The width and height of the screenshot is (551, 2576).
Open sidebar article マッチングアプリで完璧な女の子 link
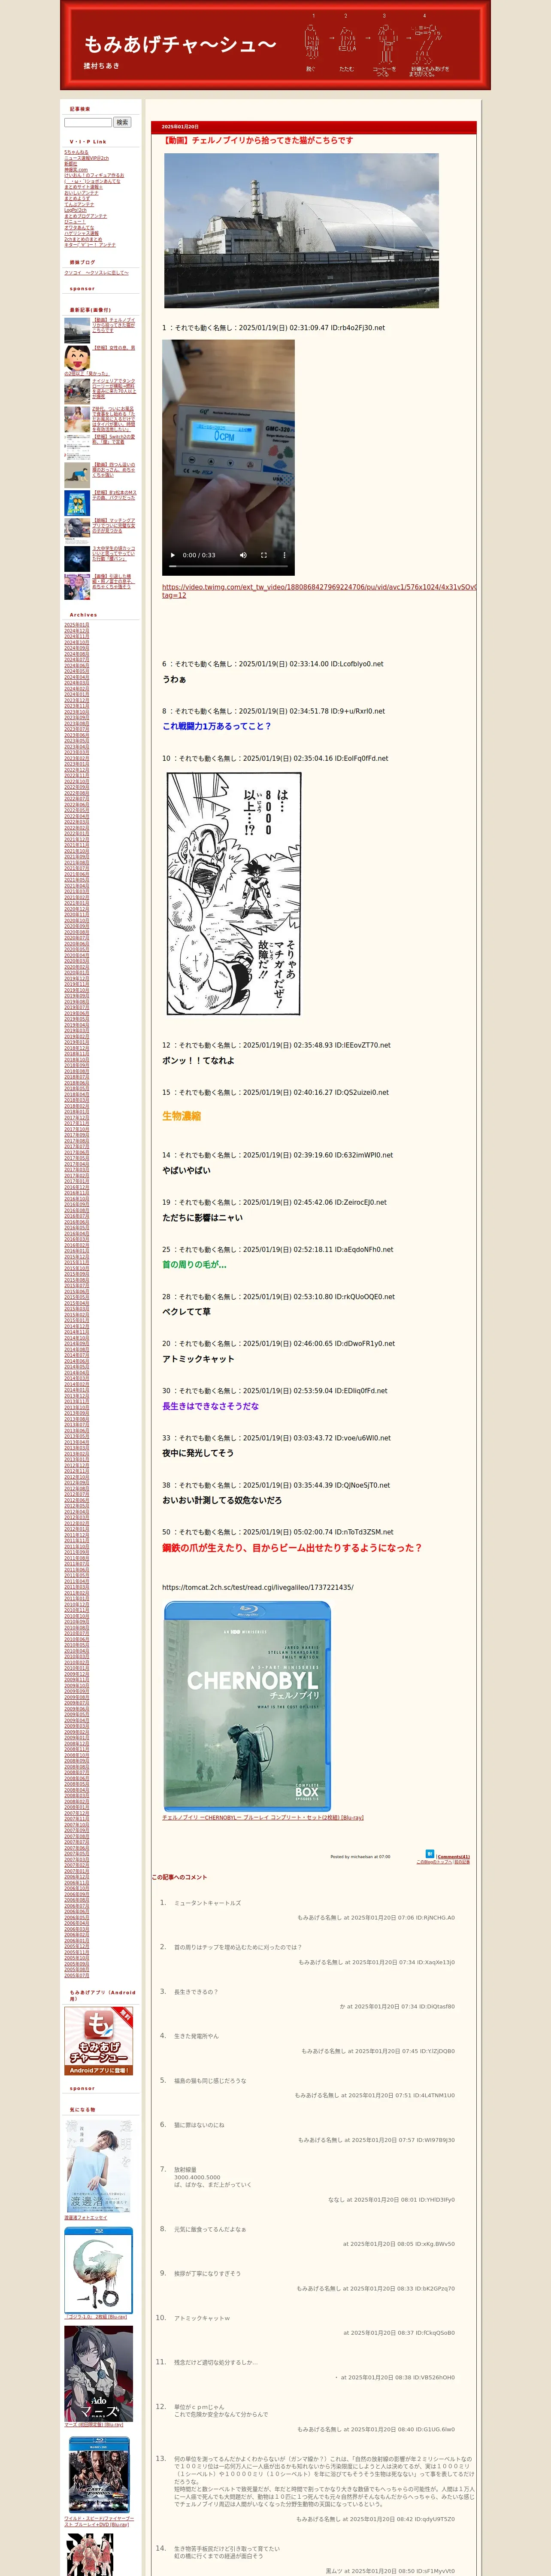coord(114,526)
